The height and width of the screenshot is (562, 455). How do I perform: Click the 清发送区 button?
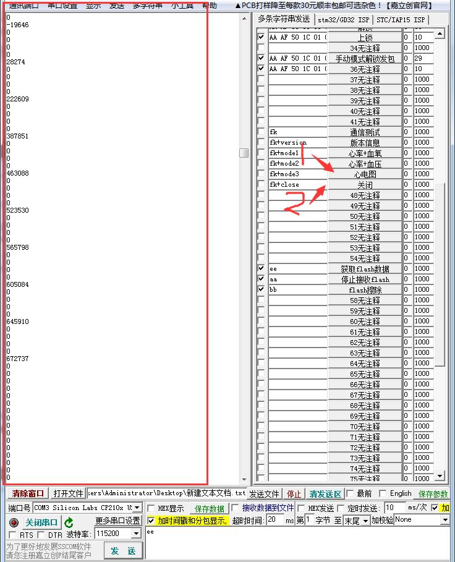pyautogui.click(x=325, y=494)
